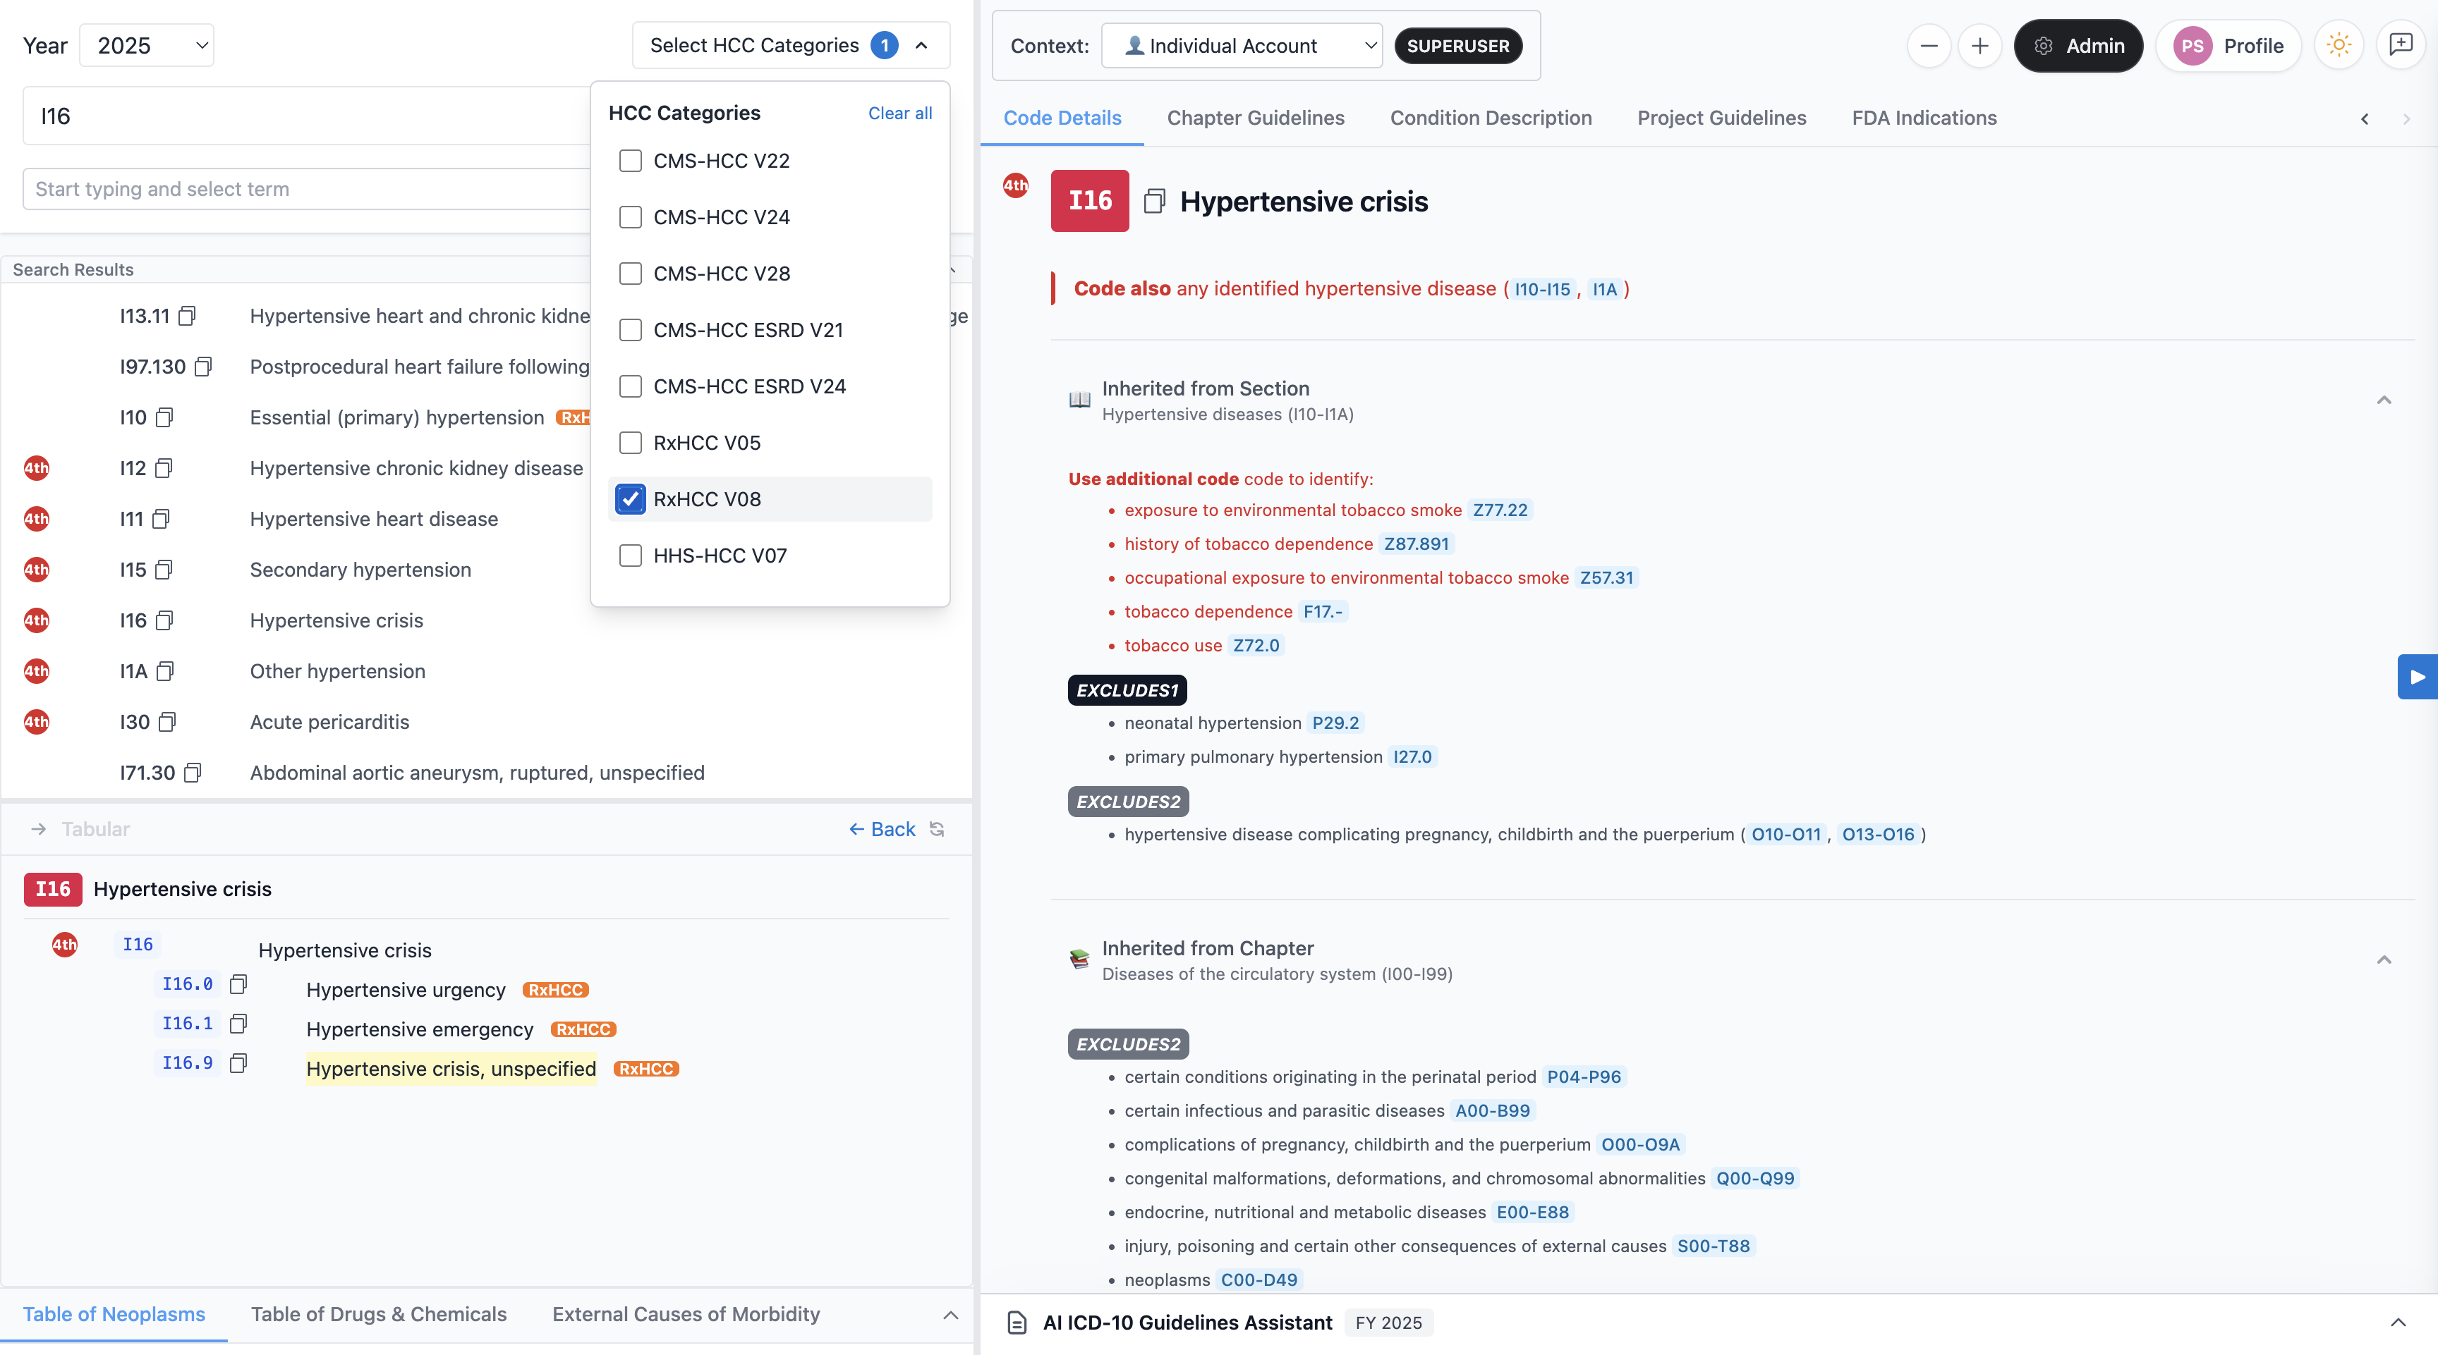Viewport: 2438px width, 1355px height.
Task: Open the Individual Account context dropdown
Action: tap(1242, 45)
